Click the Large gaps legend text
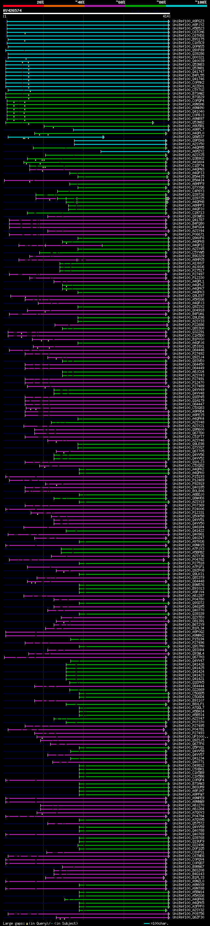The height and width of the screenshot is (926, 210). click(40, 923)
